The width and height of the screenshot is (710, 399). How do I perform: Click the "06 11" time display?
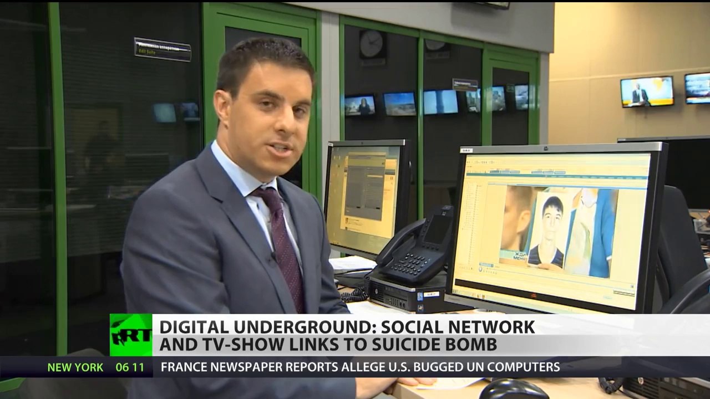point(130,367)
